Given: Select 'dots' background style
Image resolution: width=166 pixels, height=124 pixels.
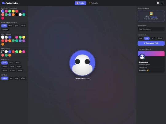Looking at the screenshot, I should 10,26.
